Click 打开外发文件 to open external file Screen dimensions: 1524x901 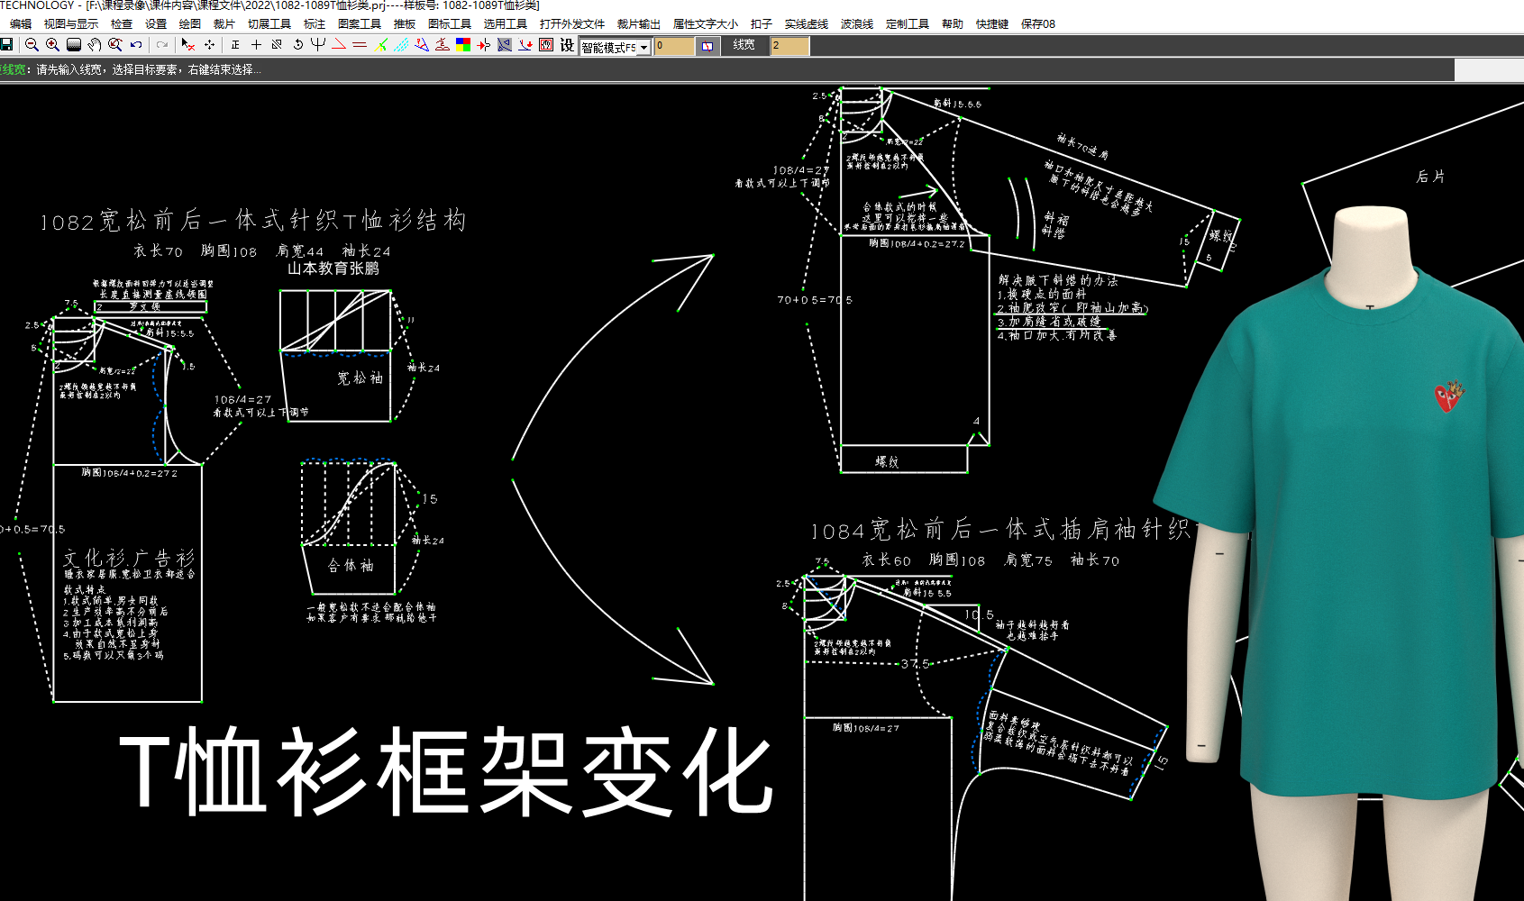point(570,24)
